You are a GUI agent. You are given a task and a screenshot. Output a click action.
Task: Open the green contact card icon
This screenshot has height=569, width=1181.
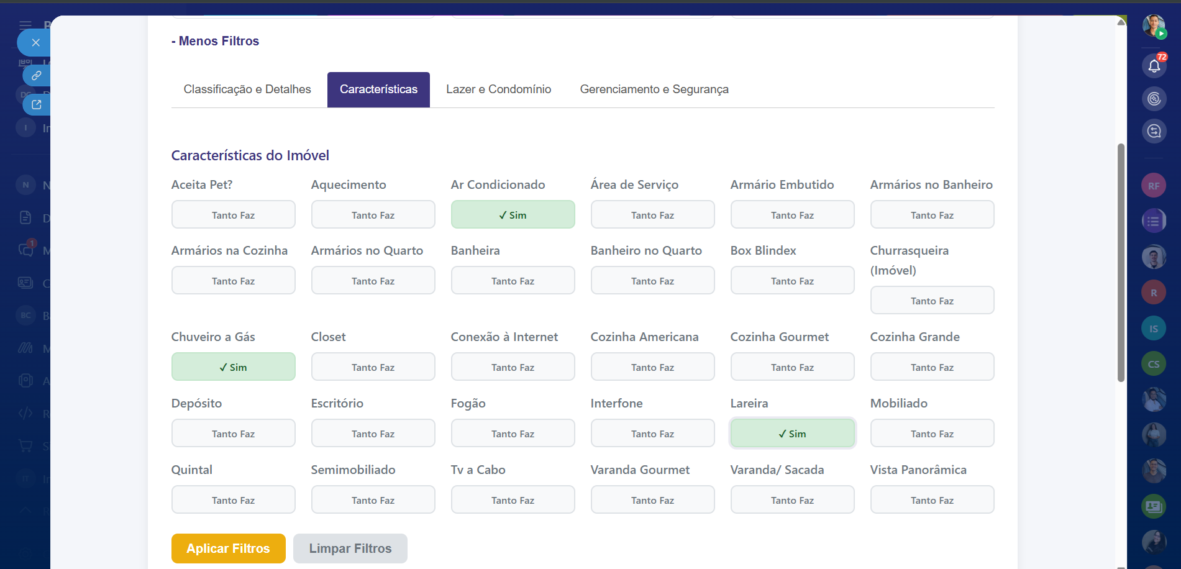coord(1154,506)
